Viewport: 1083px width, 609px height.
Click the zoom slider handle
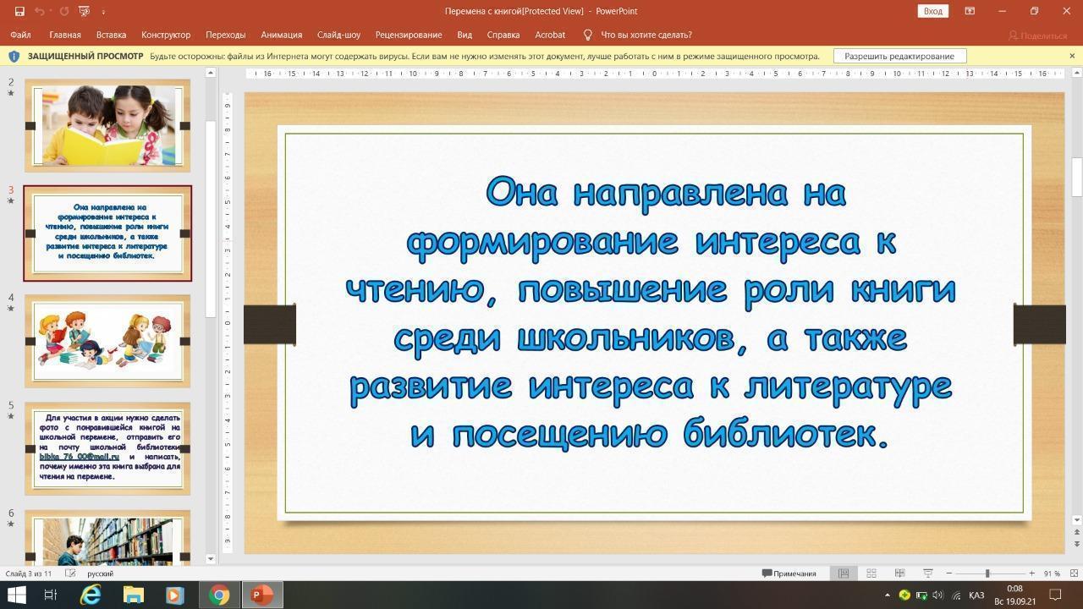click(987, 573)
